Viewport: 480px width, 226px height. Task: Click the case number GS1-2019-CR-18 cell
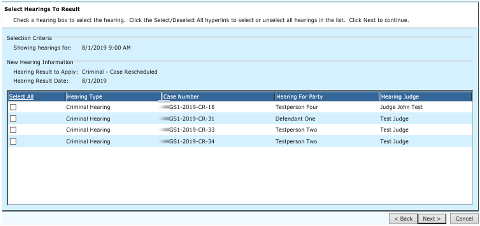[192, 107]
